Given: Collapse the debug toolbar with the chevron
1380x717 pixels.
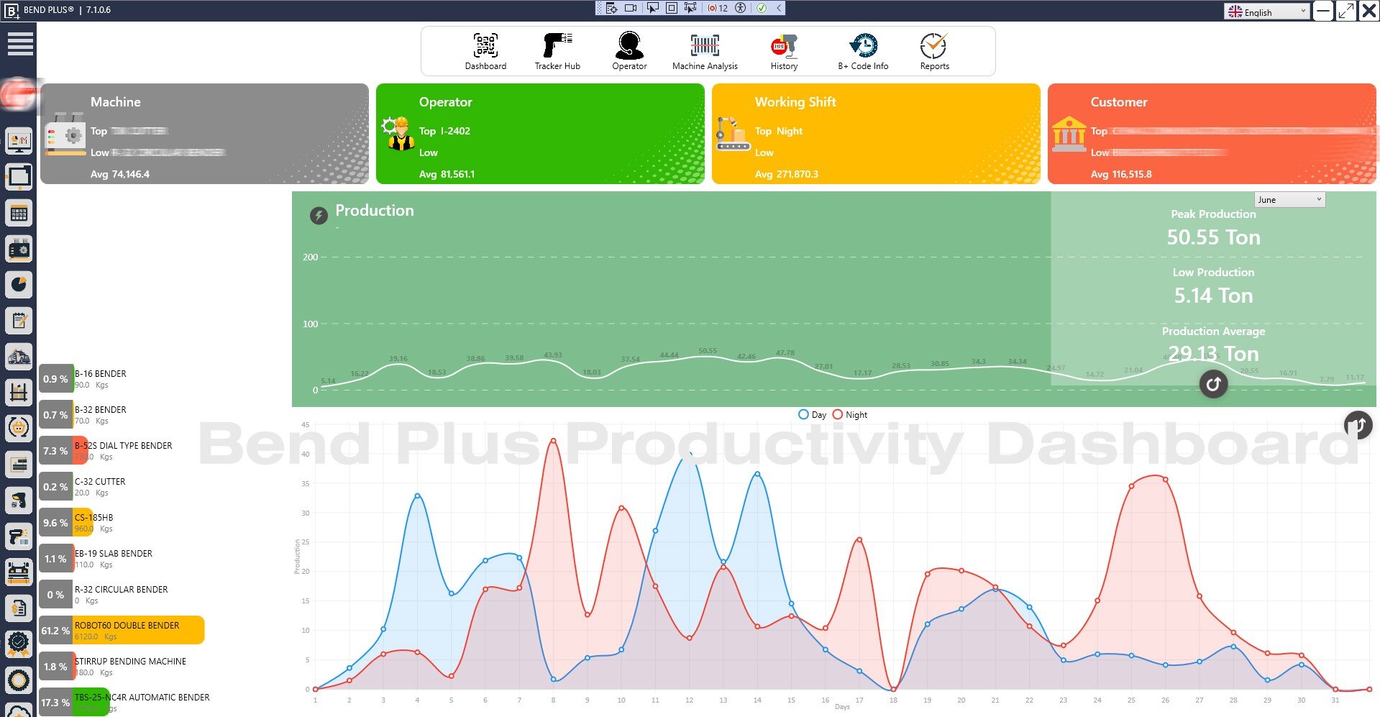Looking at the screenshot, I should point(779,8).
